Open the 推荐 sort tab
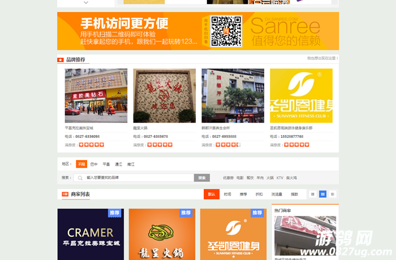 pos(243,194)
